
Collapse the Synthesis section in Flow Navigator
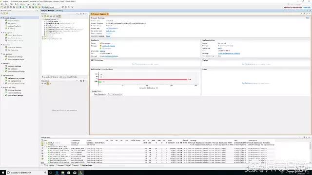[x=1, y=63]
